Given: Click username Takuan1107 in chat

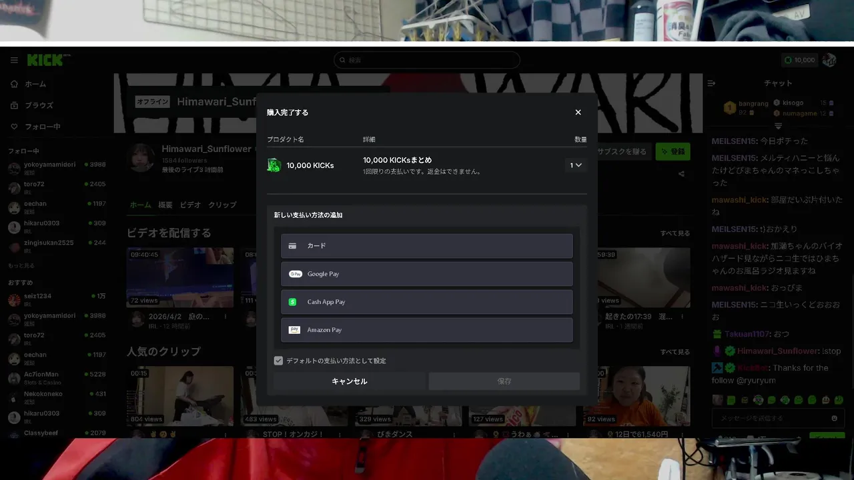Looking at the screenshot, I should [x=746, y=334].
